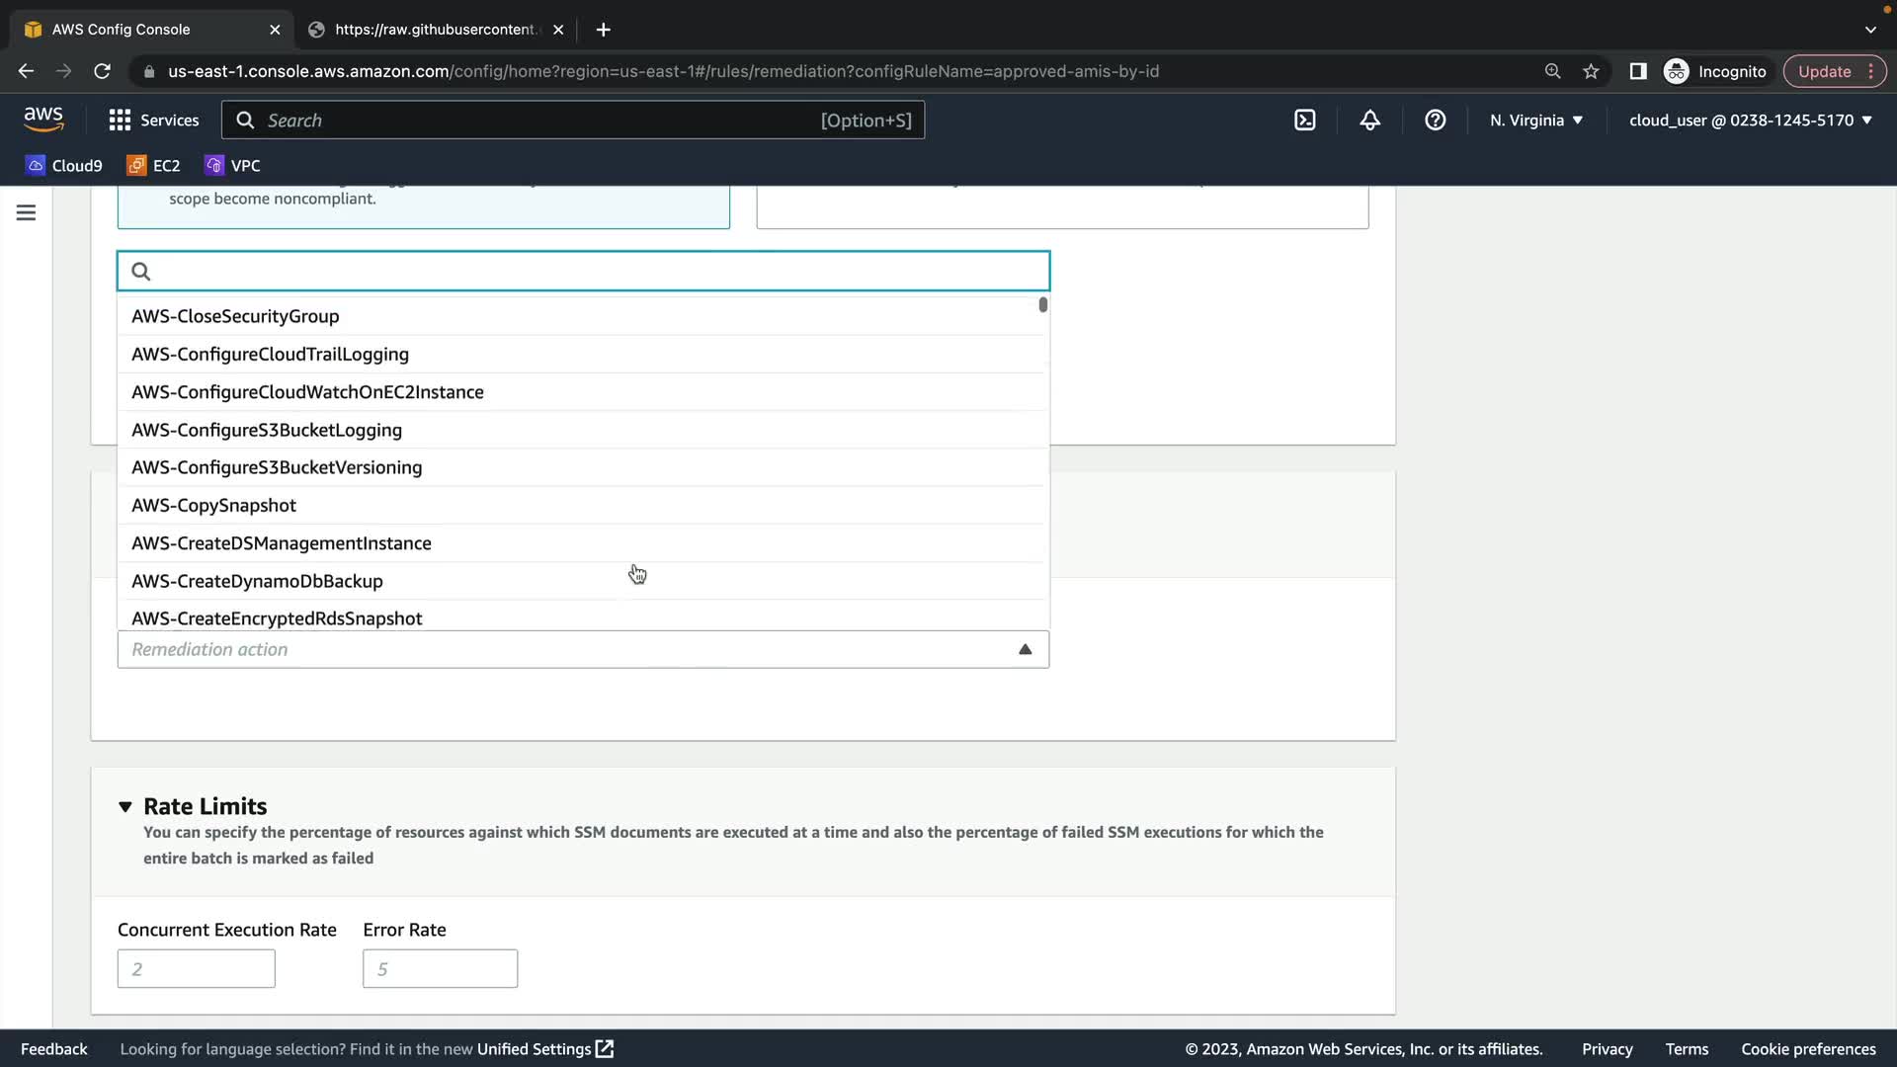Open the N. Virginia region dropdown

[x=1536, y=121]
